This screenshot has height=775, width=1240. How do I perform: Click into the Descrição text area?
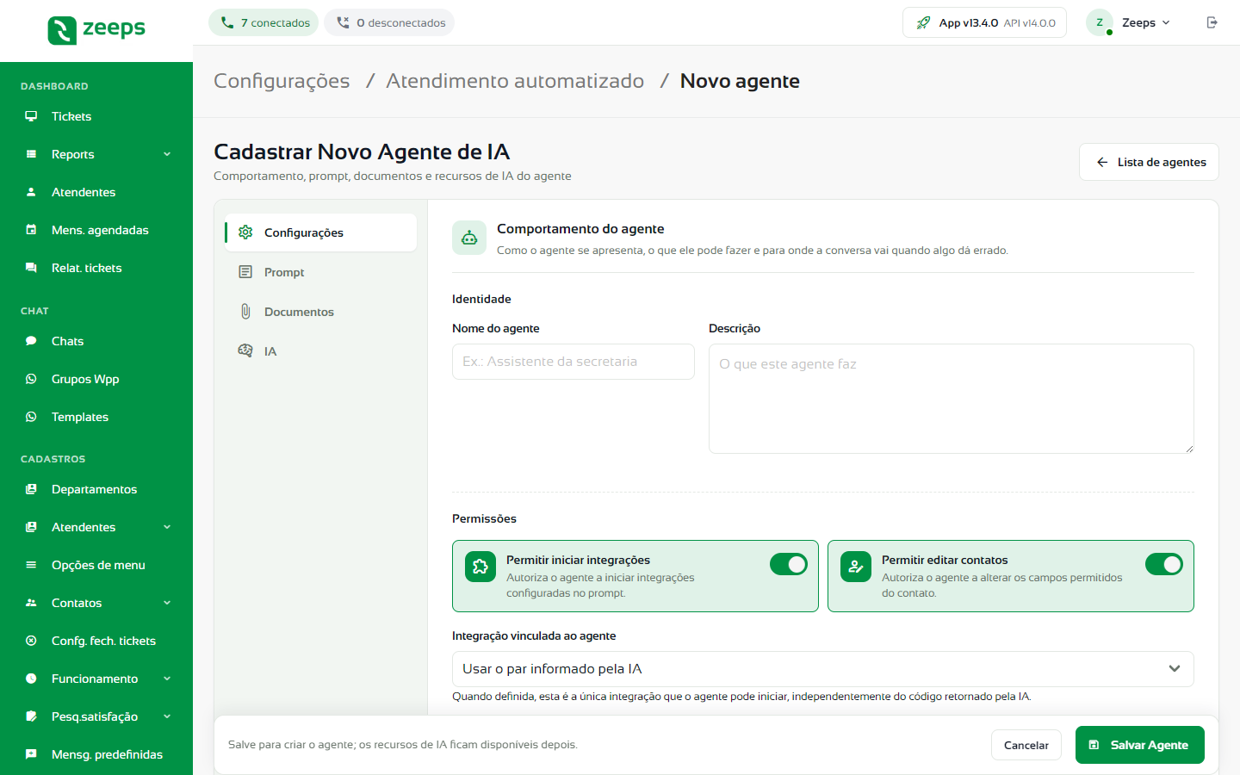pos(952,399)
